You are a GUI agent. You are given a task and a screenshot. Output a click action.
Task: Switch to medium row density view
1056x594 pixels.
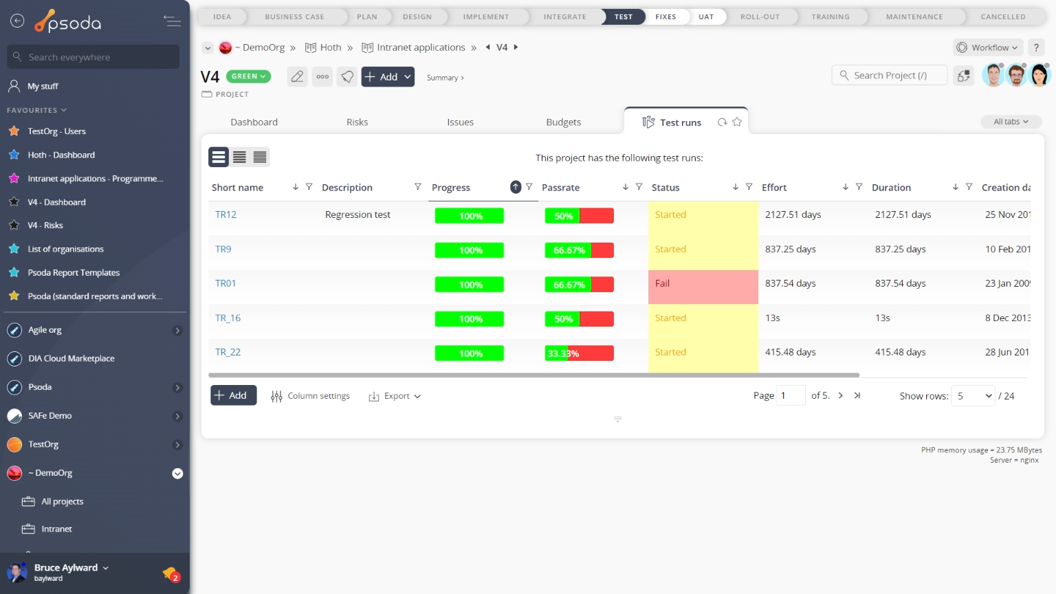click(239, 157)
